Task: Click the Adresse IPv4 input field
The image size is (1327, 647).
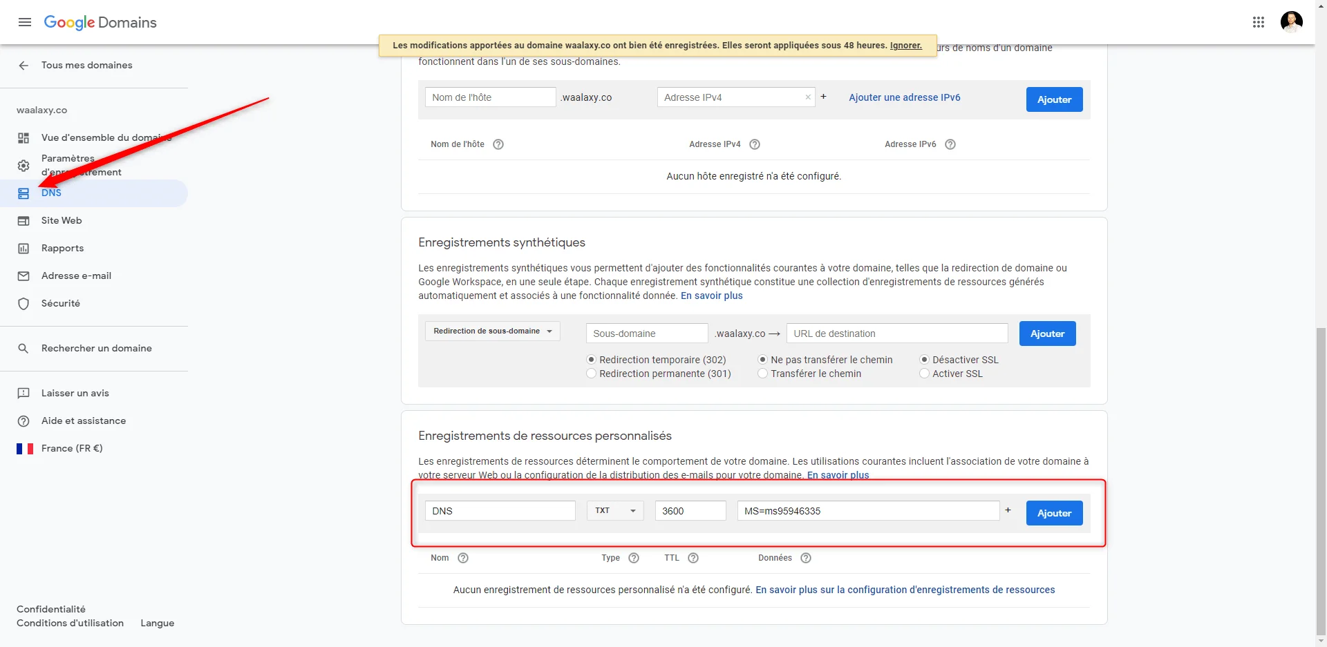Action: click(736, 97)
